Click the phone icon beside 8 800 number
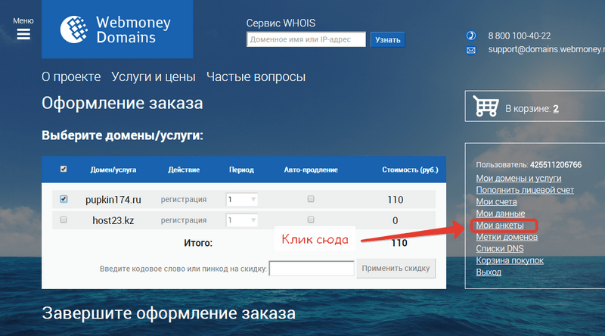The width and height of the screenshot is (605, 336). click(470, 36)
